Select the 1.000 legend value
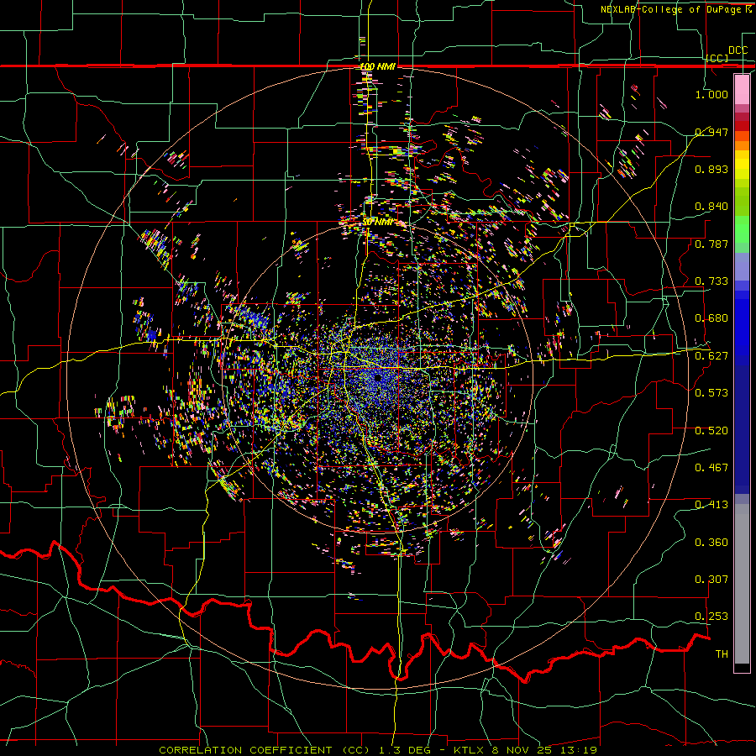Viewport: 756px width, 756px height. click(711, 94)
